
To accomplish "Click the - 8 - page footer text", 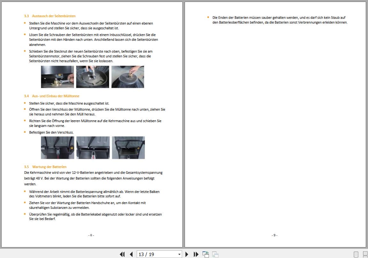I will tap(90, 235).
